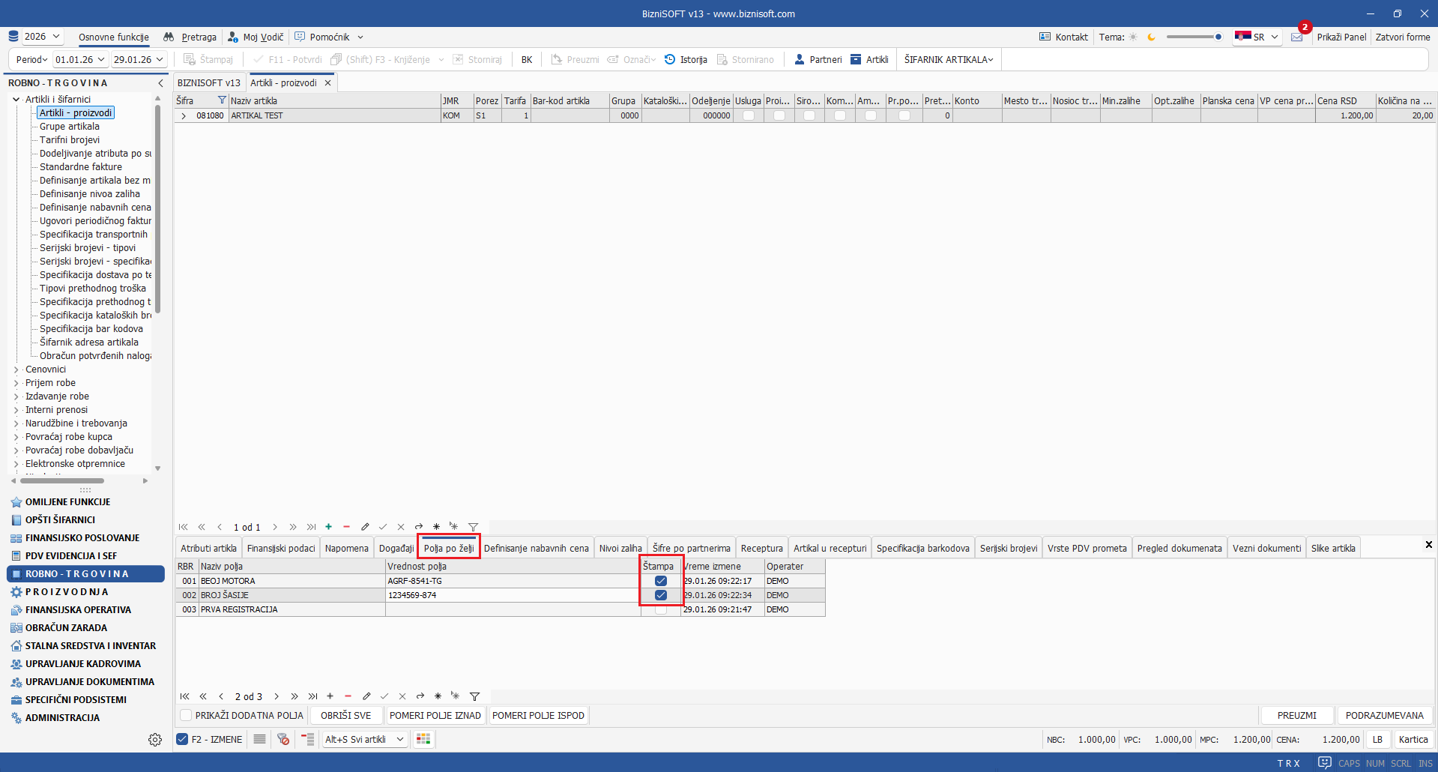Click filter icon in upper grid navigator
Viewport: 1438px width, 772px height.
coord(473,527)
